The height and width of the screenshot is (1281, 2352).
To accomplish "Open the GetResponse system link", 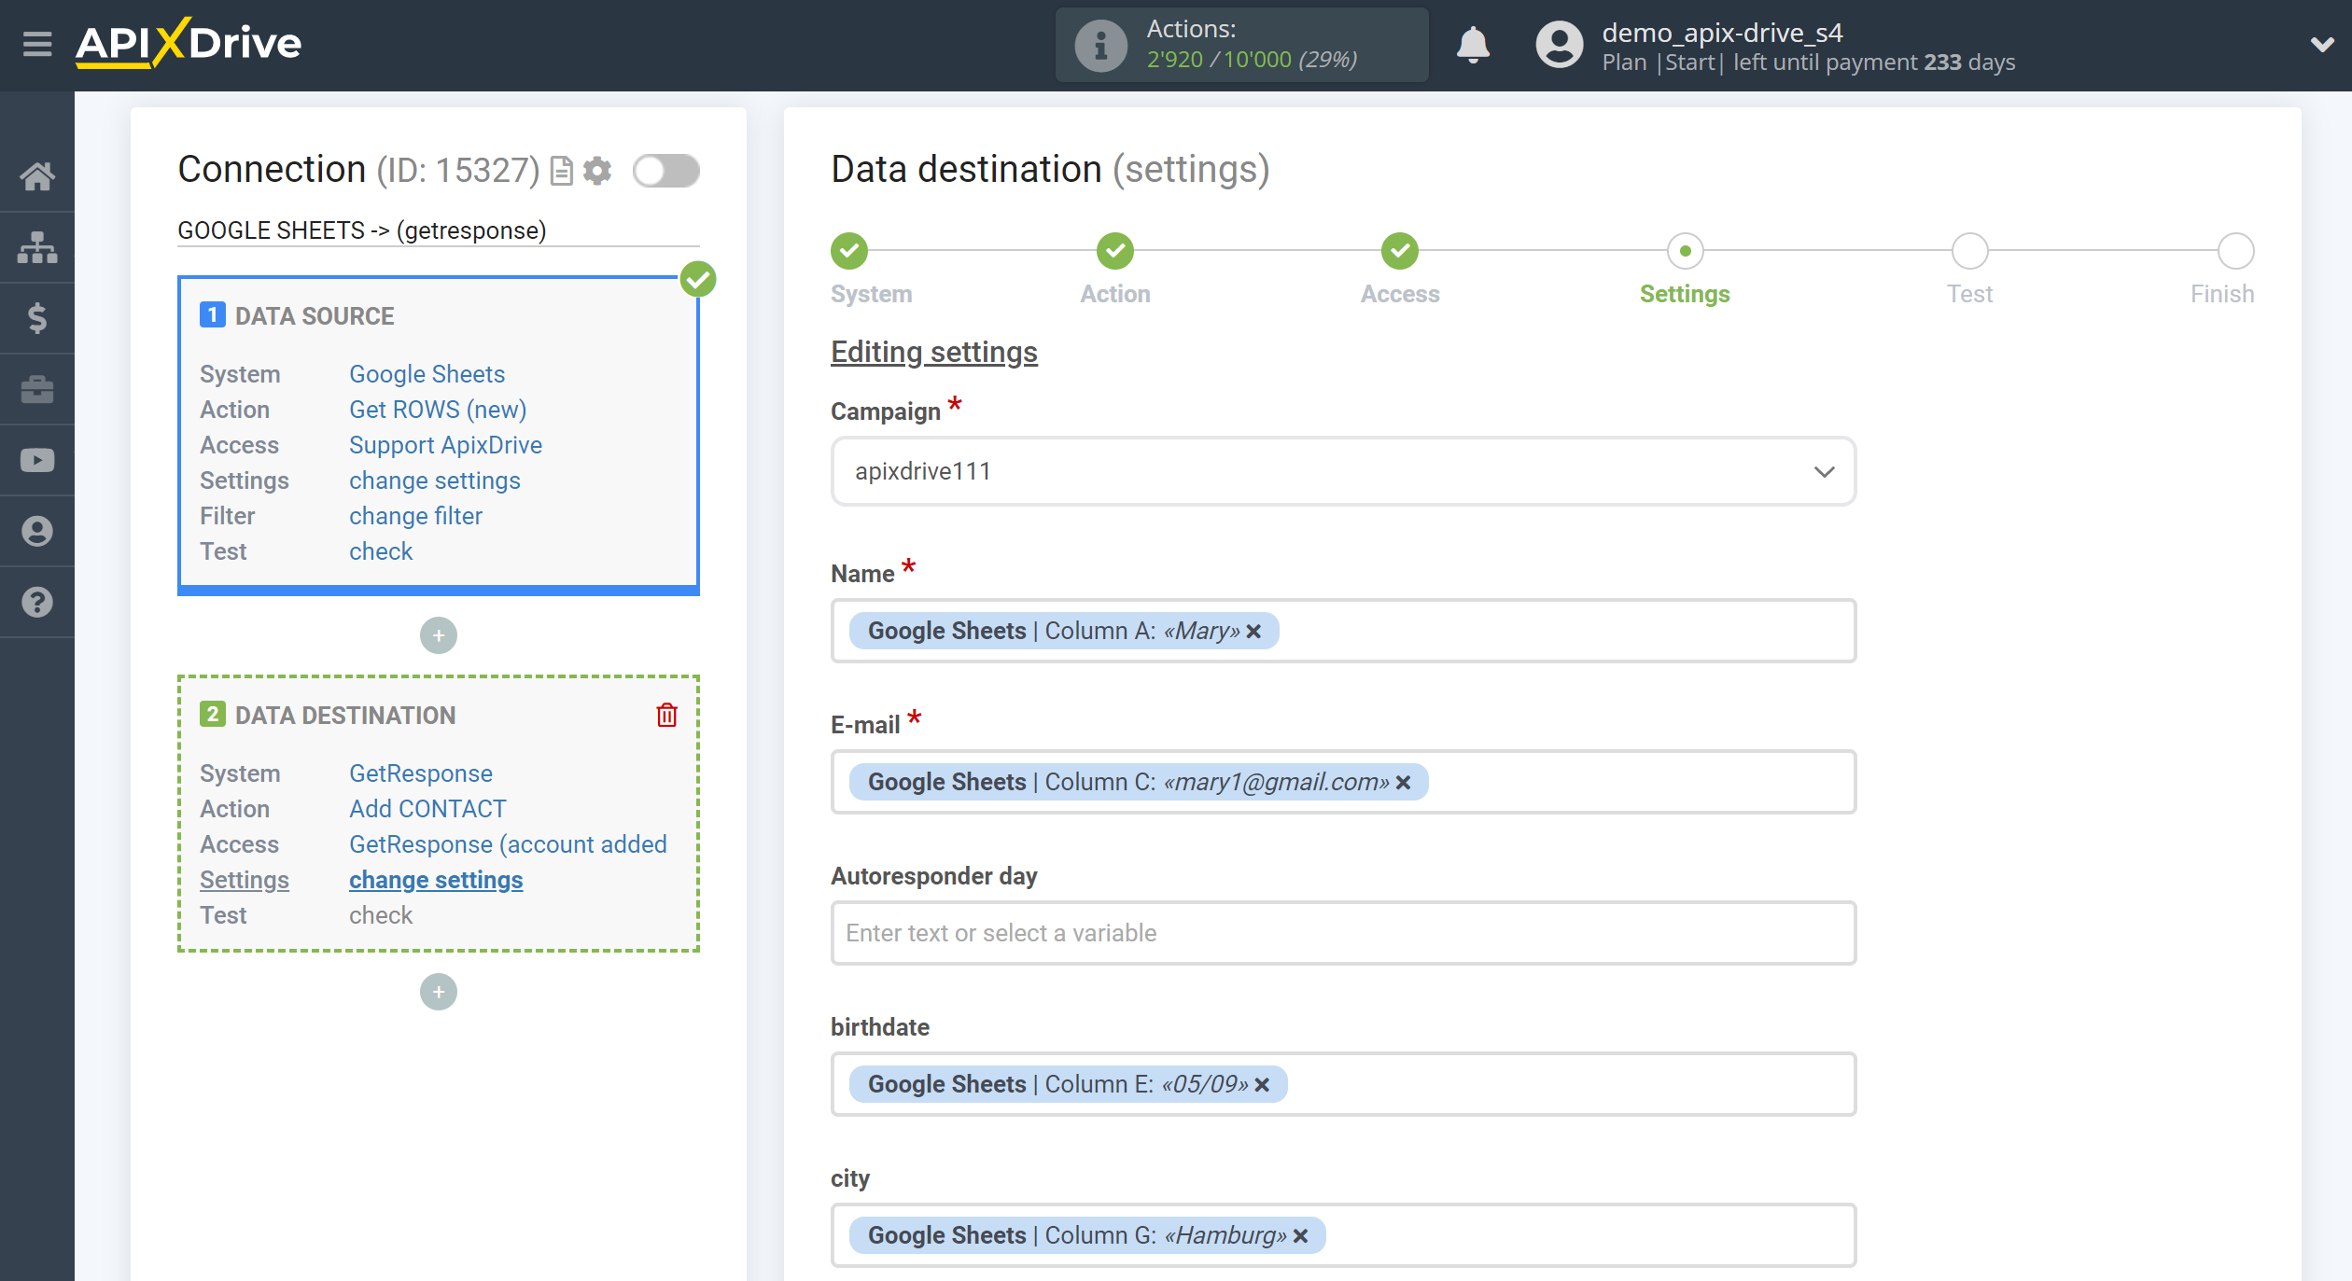I will click(421, 773).
